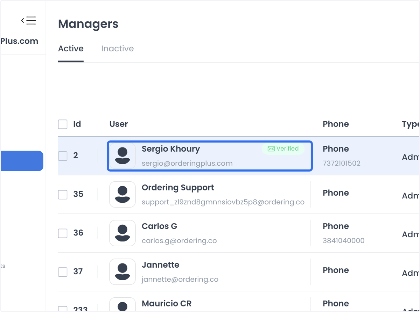Open Sergio Khoury's manager name
420x312 pixels.
coord(171,149)
